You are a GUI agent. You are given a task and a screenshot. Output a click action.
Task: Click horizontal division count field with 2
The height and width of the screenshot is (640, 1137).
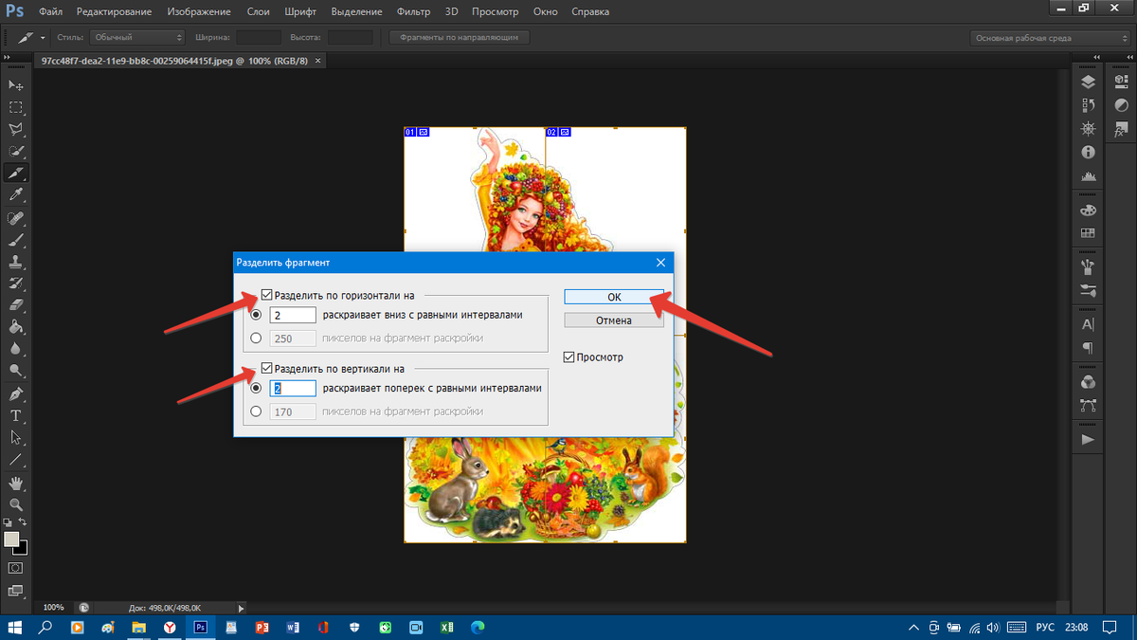[x=293, y=315]
